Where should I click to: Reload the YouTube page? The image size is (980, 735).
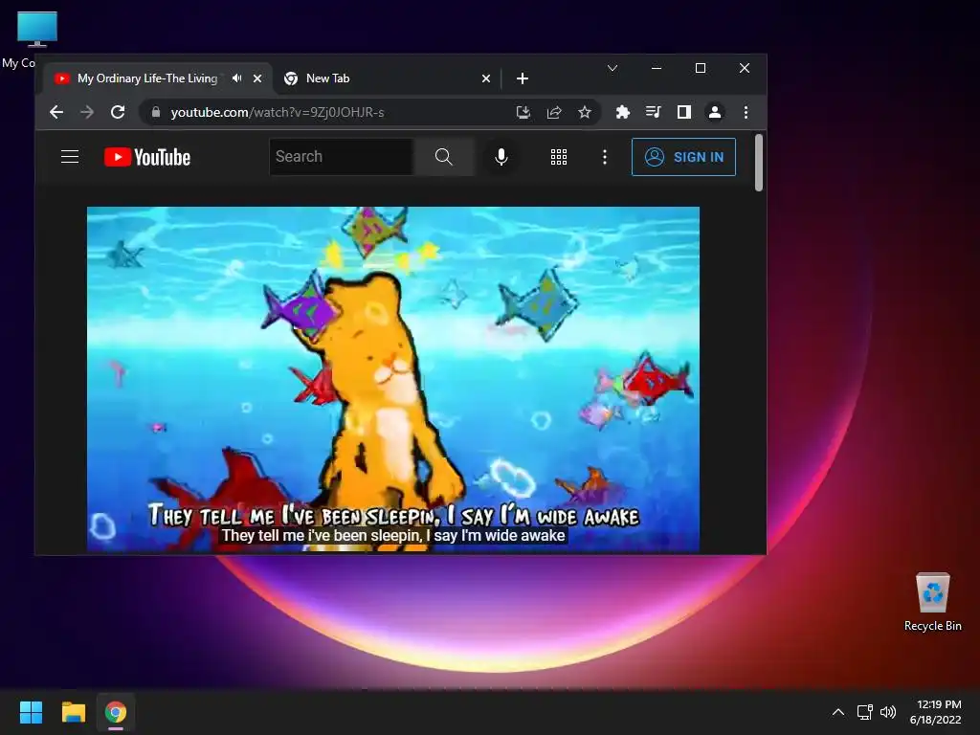[x=118, y=113]
